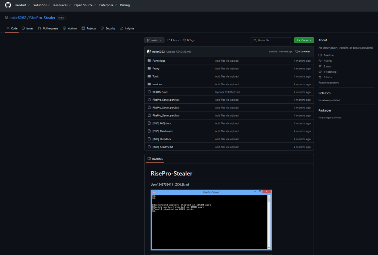Select the README tab above the readme
Image resolution: width=378 pixels, height=255 pixels.
point(155,159)
